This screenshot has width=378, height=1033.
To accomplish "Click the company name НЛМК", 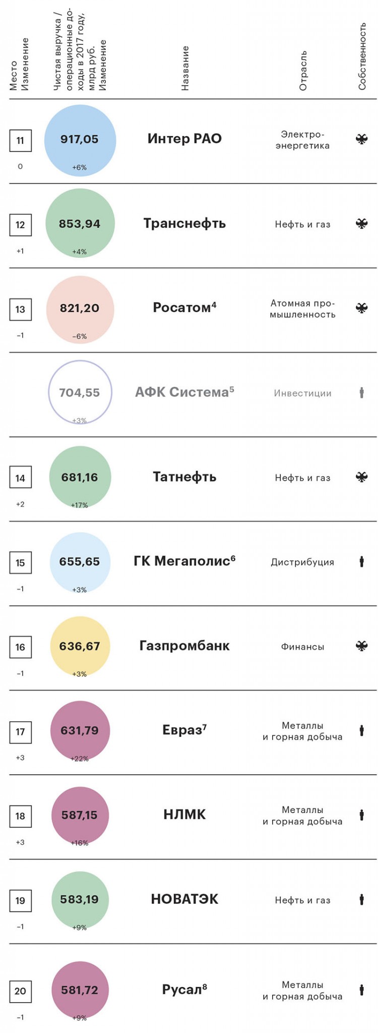I will [184, 815].
